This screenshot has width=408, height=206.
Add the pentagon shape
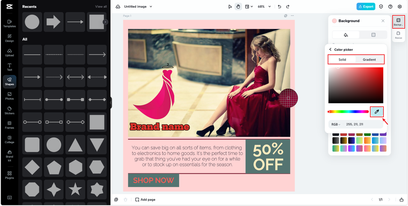coord(54,167)
